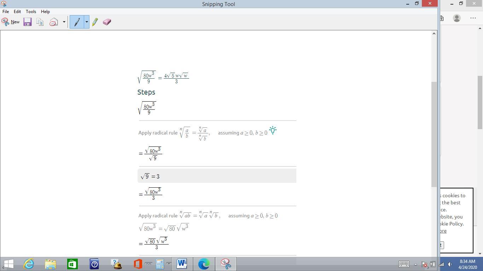
Task: Select the yellow Highlighter tool
Action: click(95, 22)
